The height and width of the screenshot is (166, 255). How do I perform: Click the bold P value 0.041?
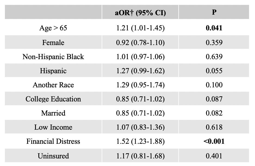(x=214, y=28)
